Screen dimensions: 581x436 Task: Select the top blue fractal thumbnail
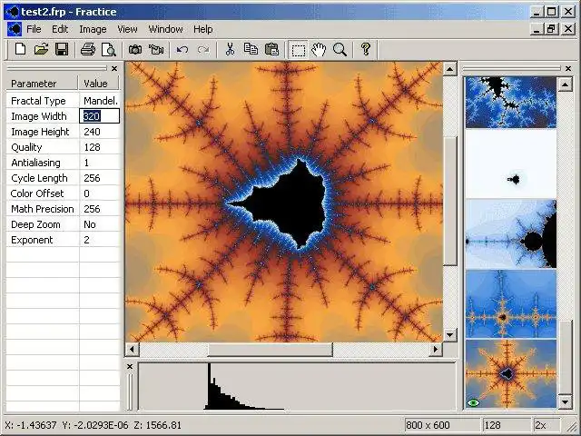[510, 103]
